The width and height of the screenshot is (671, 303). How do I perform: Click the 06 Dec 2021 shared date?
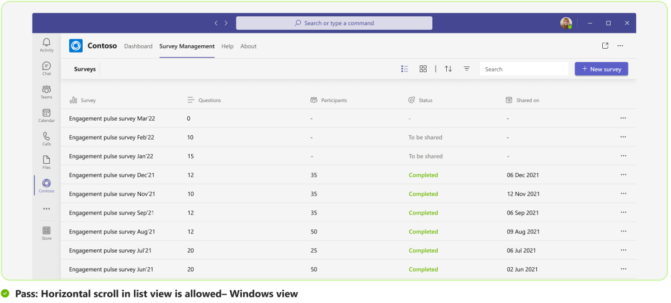(523, 175)
